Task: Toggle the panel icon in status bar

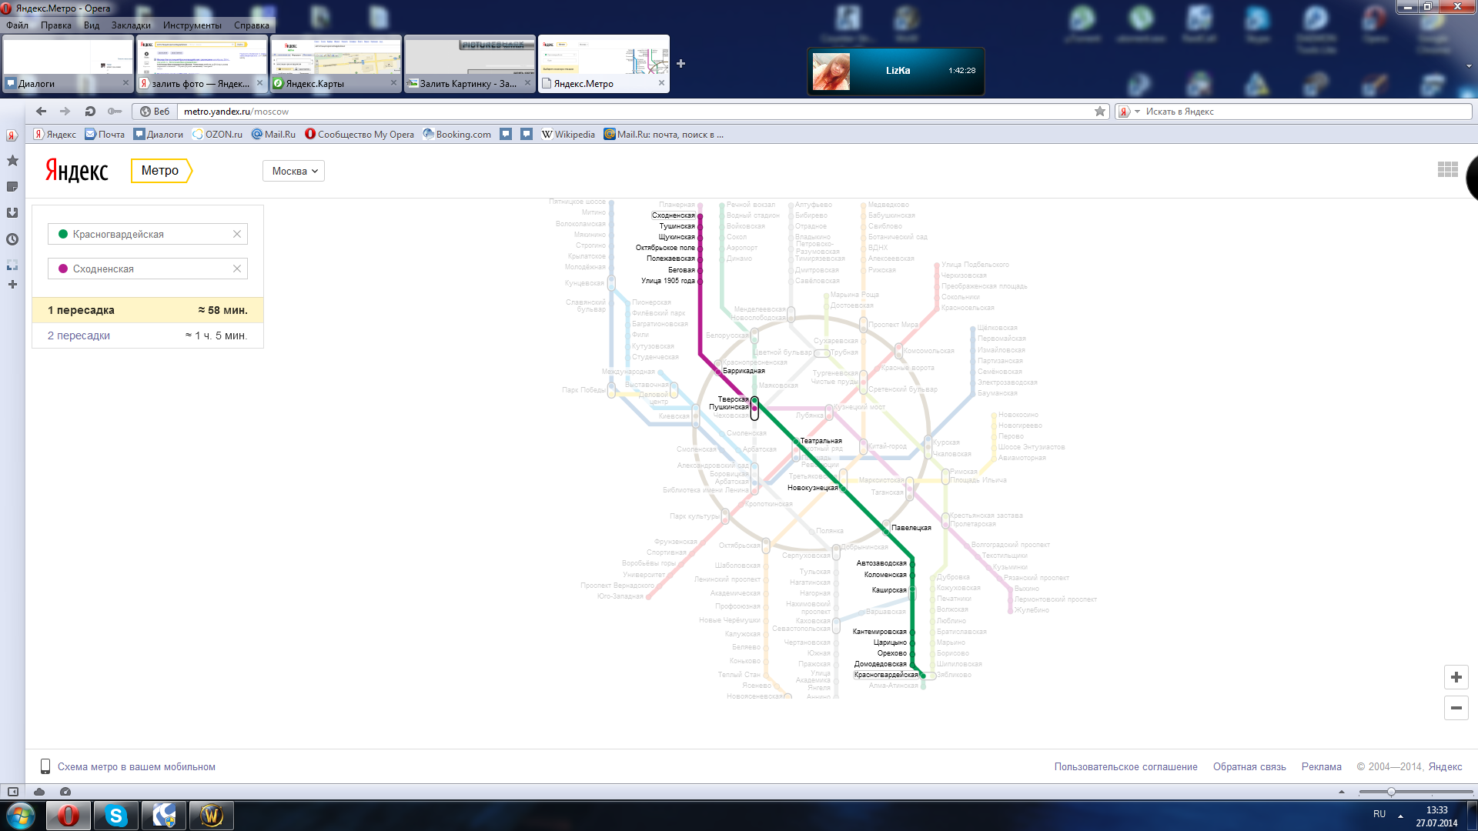Action: coord(13,792)
